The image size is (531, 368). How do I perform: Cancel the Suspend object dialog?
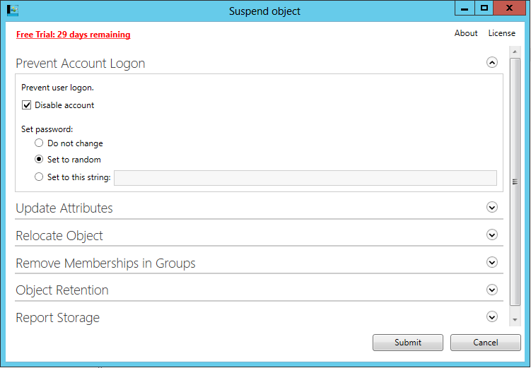[485, 343]
